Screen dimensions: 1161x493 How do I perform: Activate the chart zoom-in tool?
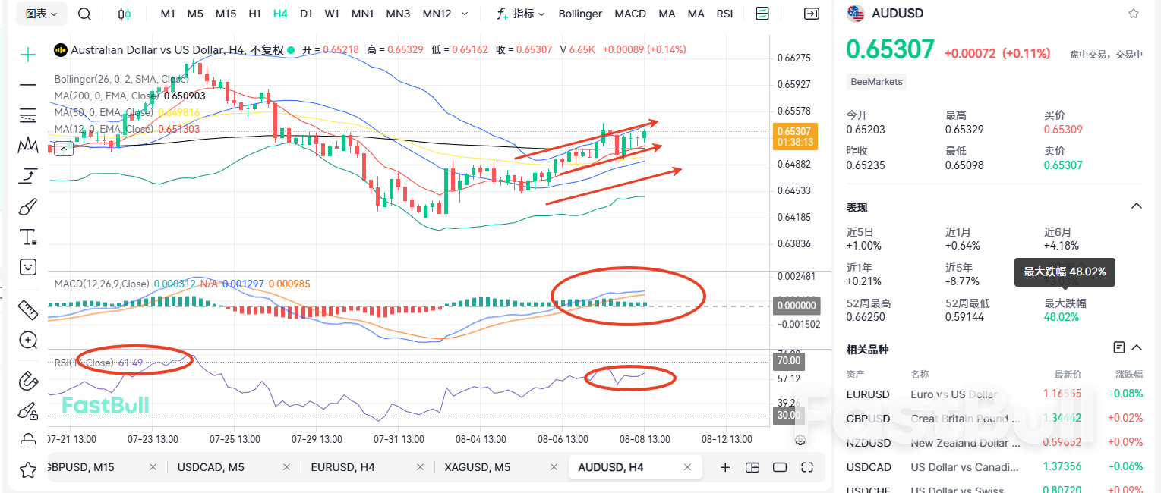27,340
